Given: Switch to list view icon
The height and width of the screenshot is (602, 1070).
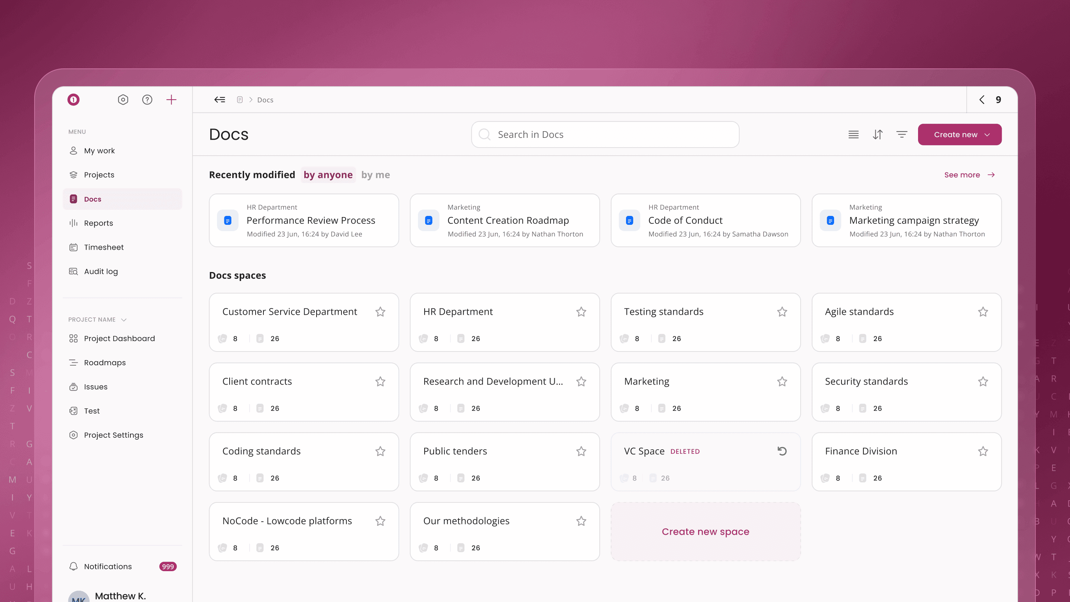Looking at the screenshot, I should point(854,135).
